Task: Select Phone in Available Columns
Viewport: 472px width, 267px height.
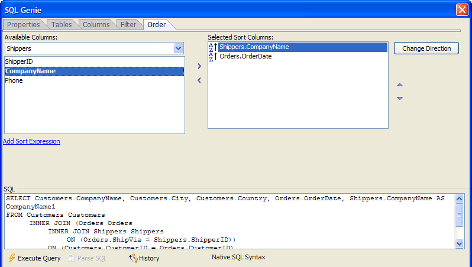Action: point(94,80)
